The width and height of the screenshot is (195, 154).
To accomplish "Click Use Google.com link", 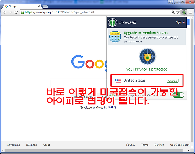I will pos(180,145).
